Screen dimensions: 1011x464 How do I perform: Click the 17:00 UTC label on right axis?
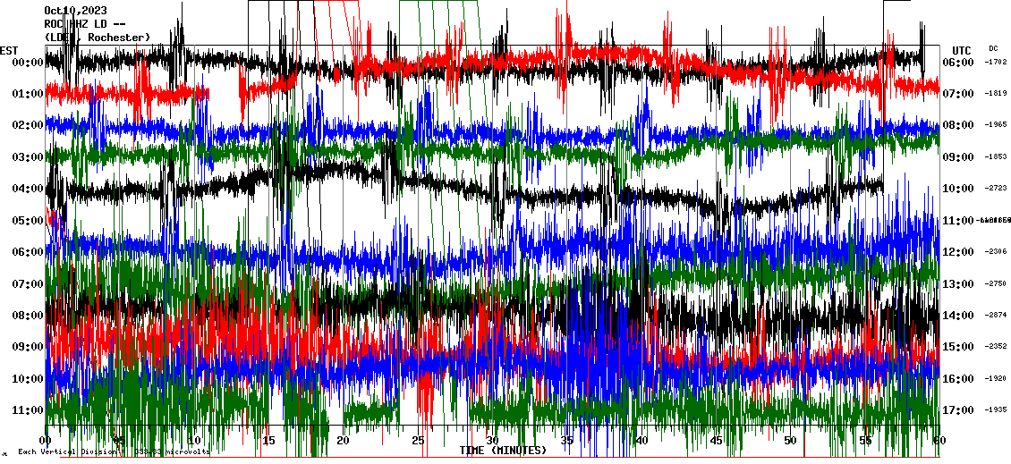point(960,410)
